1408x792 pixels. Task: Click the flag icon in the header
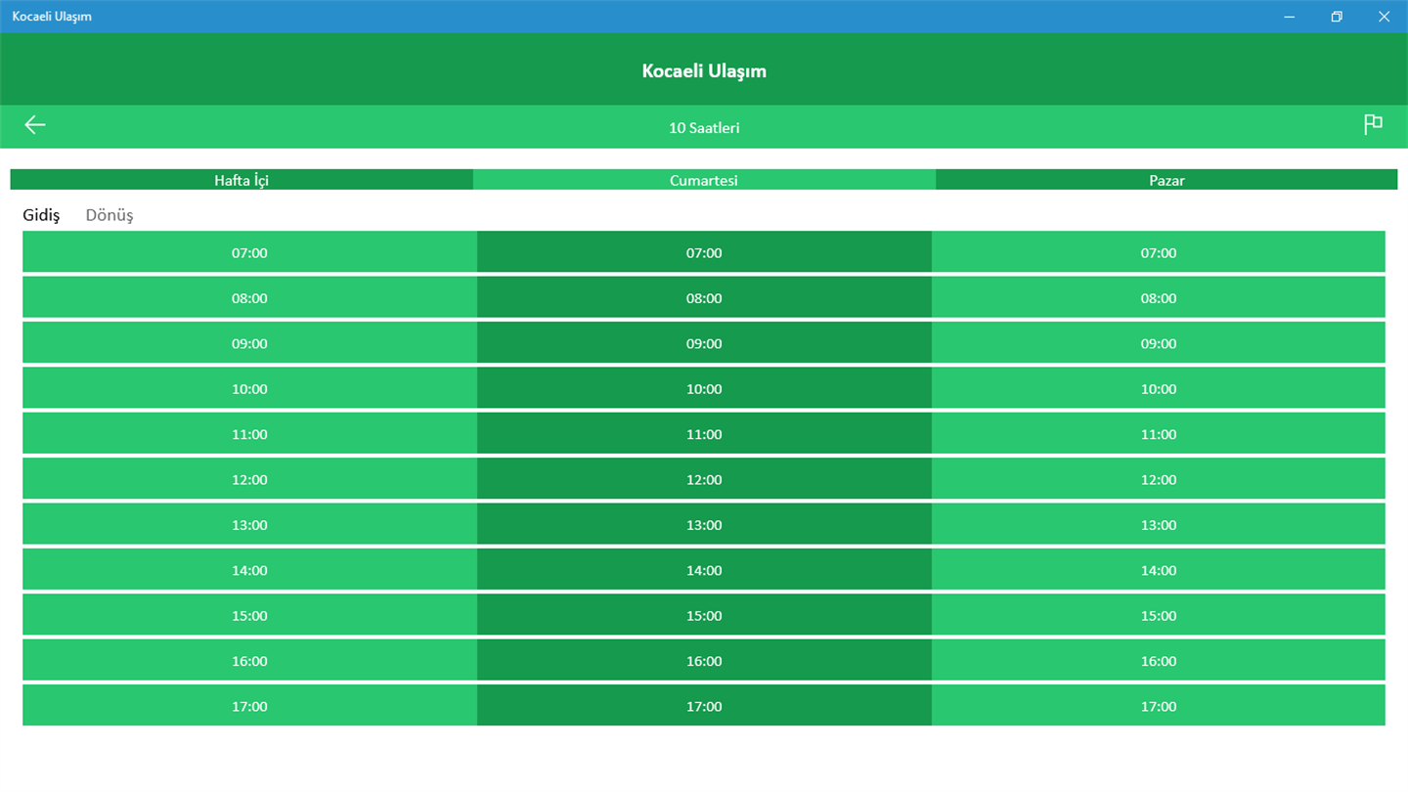tap(1373, 124)
